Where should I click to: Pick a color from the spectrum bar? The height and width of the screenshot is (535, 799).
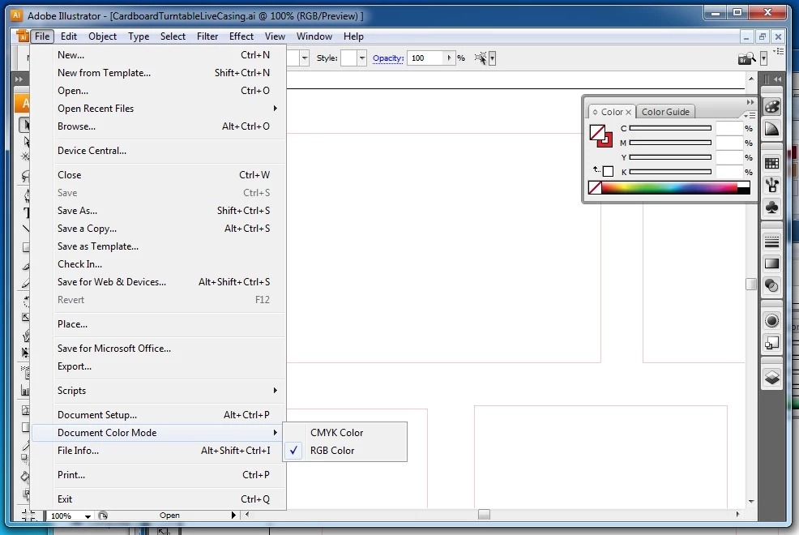coord(669,187)
